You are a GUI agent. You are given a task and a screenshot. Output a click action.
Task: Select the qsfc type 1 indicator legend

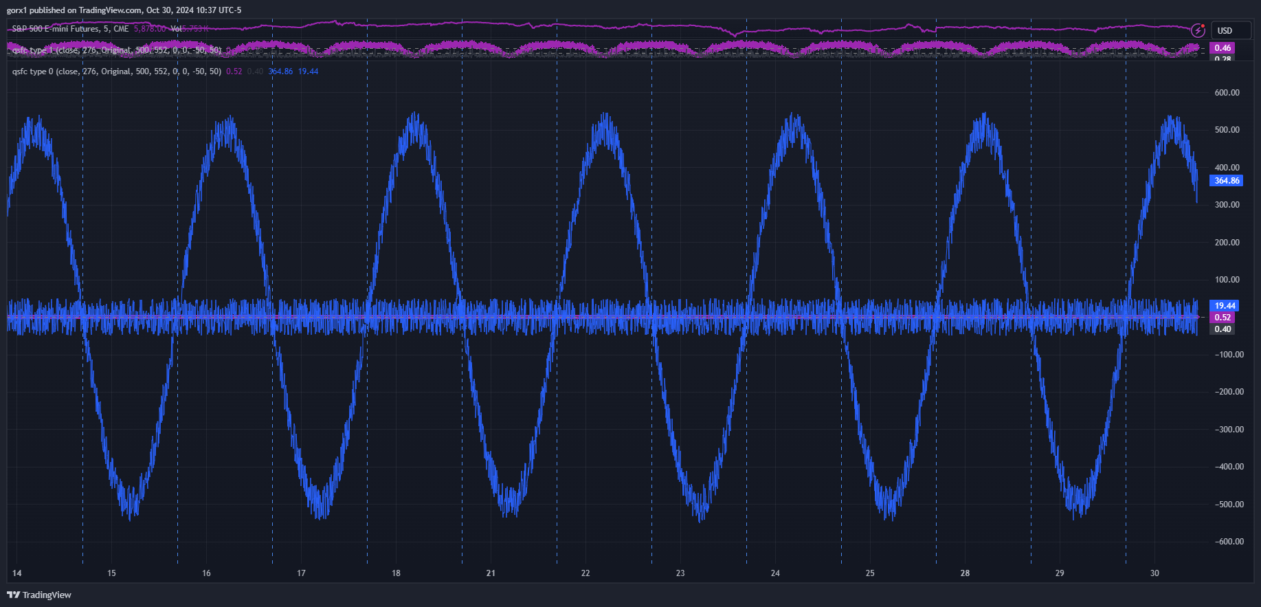click(117, 50)
